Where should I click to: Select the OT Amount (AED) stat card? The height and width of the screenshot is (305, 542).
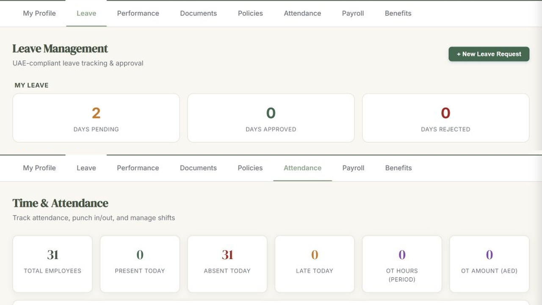489,264
